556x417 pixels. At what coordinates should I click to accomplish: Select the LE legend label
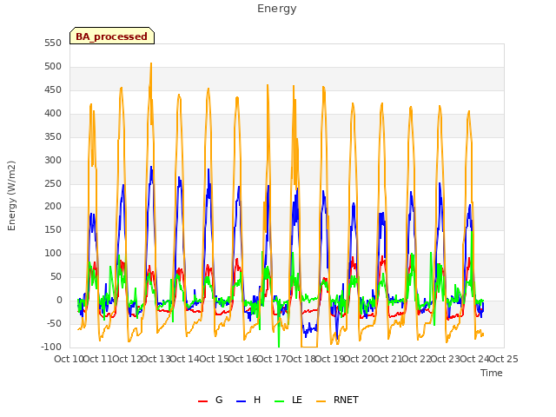297,400
